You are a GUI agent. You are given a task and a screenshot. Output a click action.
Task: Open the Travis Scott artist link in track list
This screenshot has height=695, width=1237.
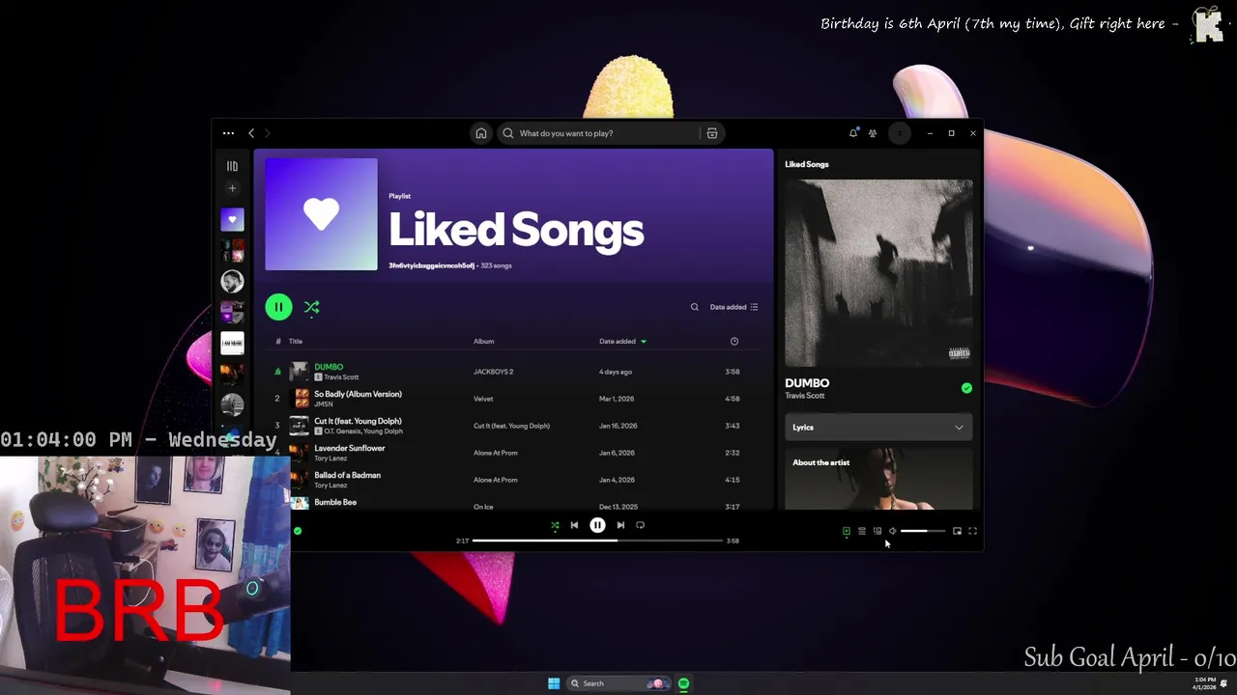pyautogui.click(x=341, y=377)
